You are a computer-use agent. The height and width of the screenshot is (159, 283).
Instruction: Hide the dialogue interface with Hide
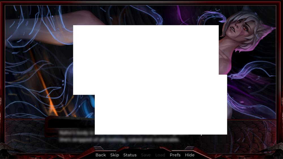190,155
